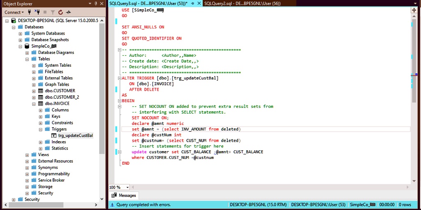Click the SimpleCo database cylinder icon
The width and height of the screenshot is (421, 210).
(27, 46)
